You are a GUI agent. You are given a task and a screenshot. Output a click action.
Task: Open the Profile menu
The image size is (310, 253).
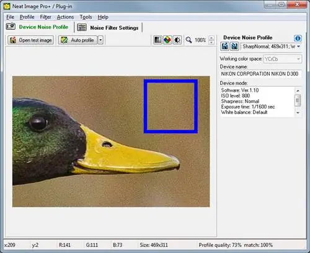(27, 17)
